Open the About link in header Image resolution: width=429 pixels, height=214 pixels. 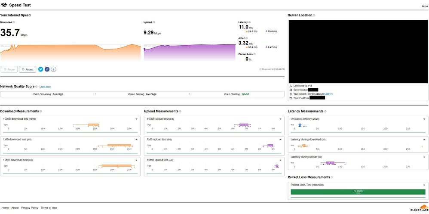coord(425,6)
